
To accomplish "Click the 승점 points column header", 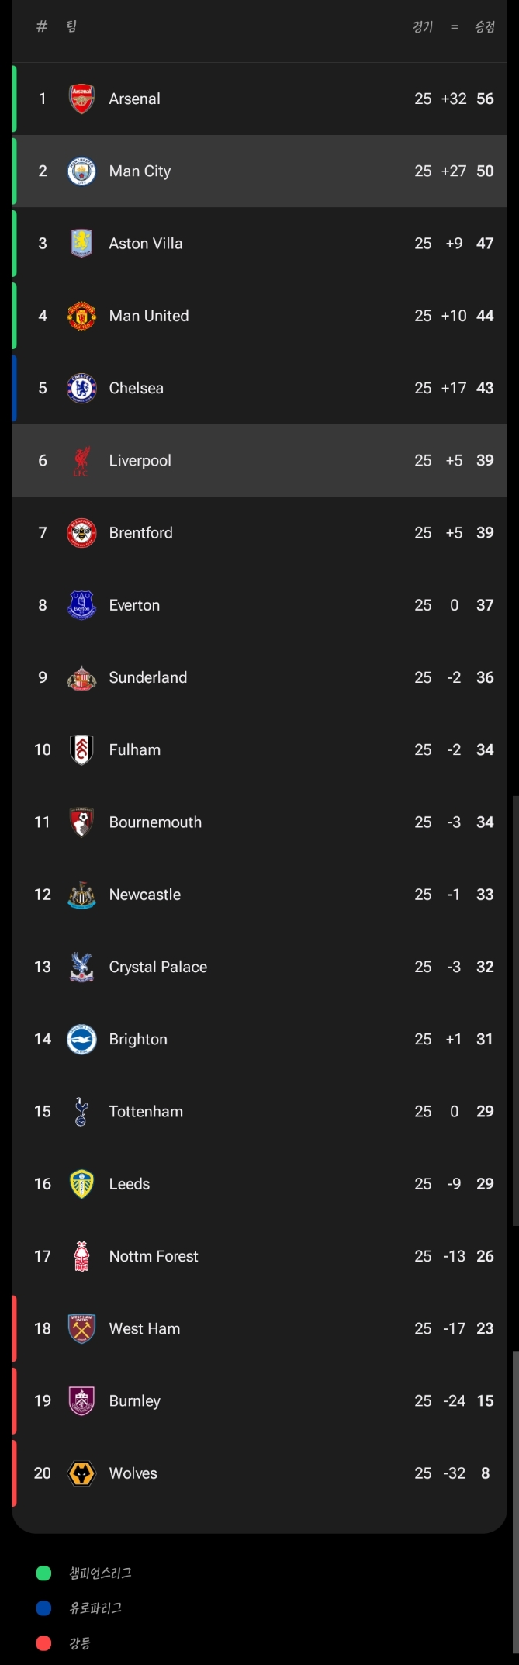I will coord(485,27).
